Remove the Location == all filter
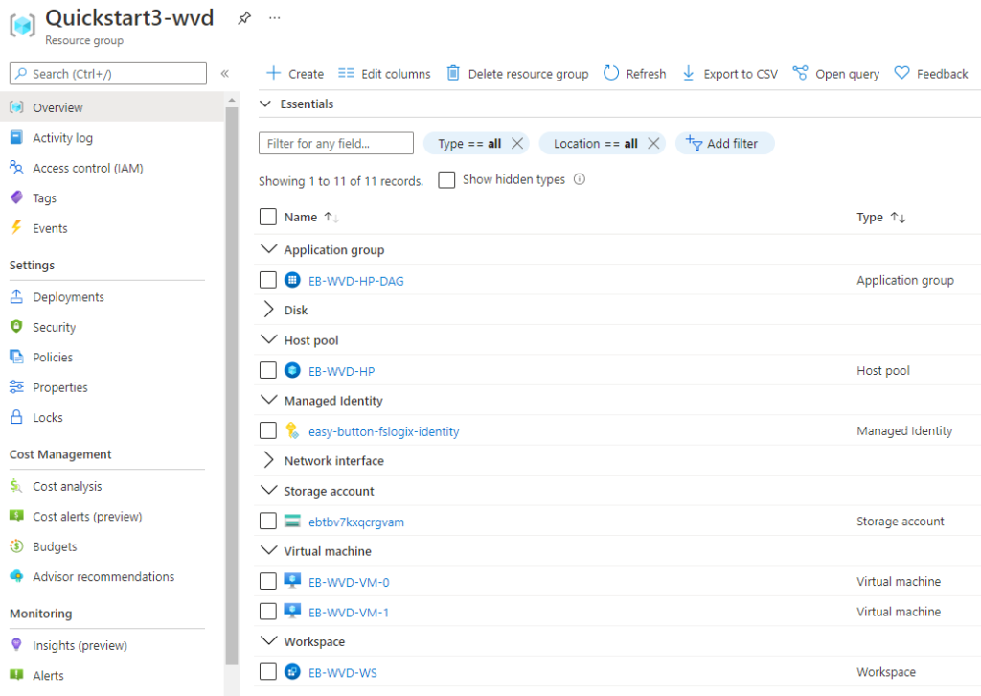 653,144
